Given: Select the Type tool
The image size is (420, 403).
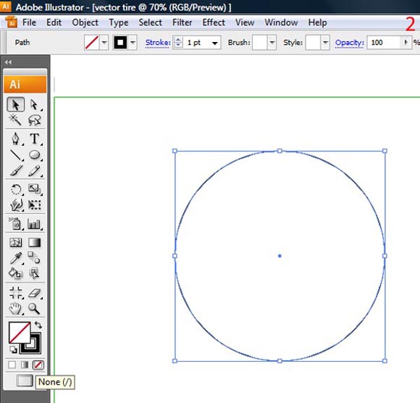Looking at the screenshot, I should (x=34, y=138).
